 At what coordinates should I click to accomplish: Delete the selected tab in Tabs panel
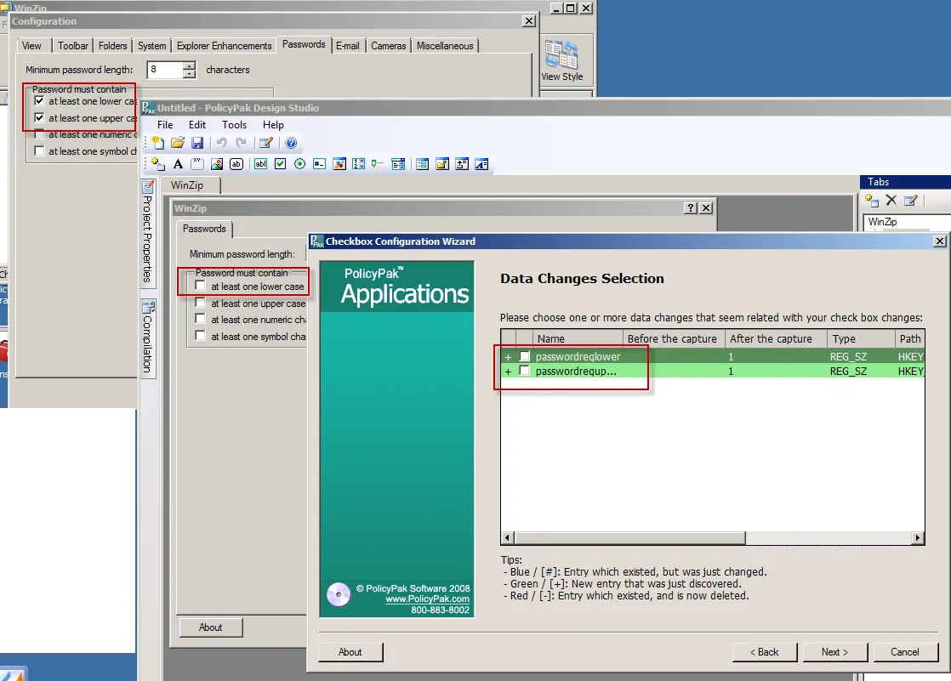(x=891, y=200)
